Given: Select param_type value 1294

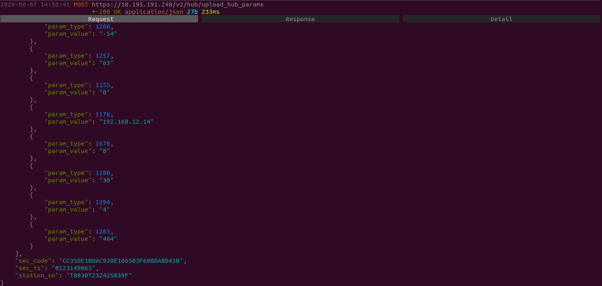Looking at the screenshot, I should 102,202.
